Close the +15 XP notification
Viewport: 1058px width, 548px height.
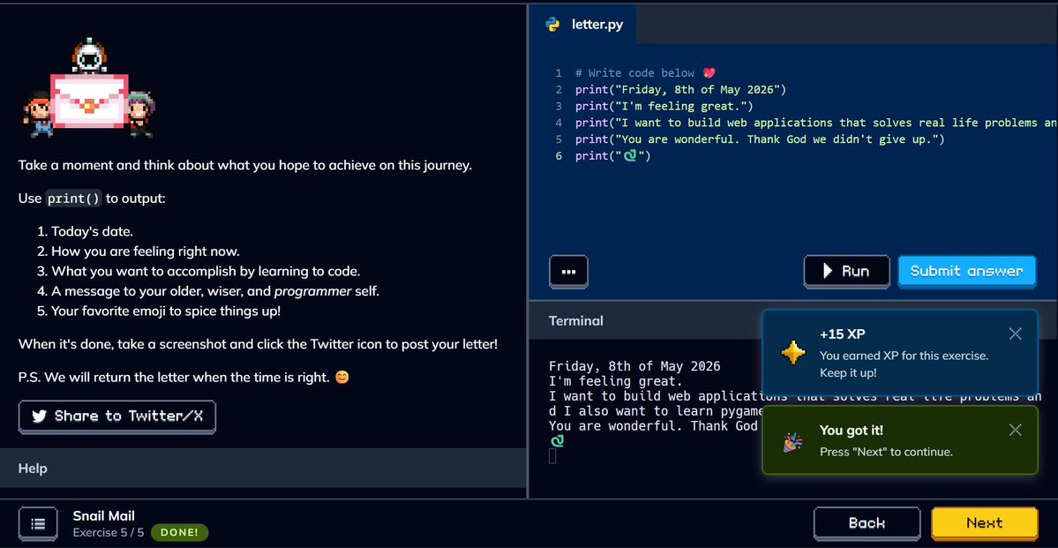[x=1015, y=334]
